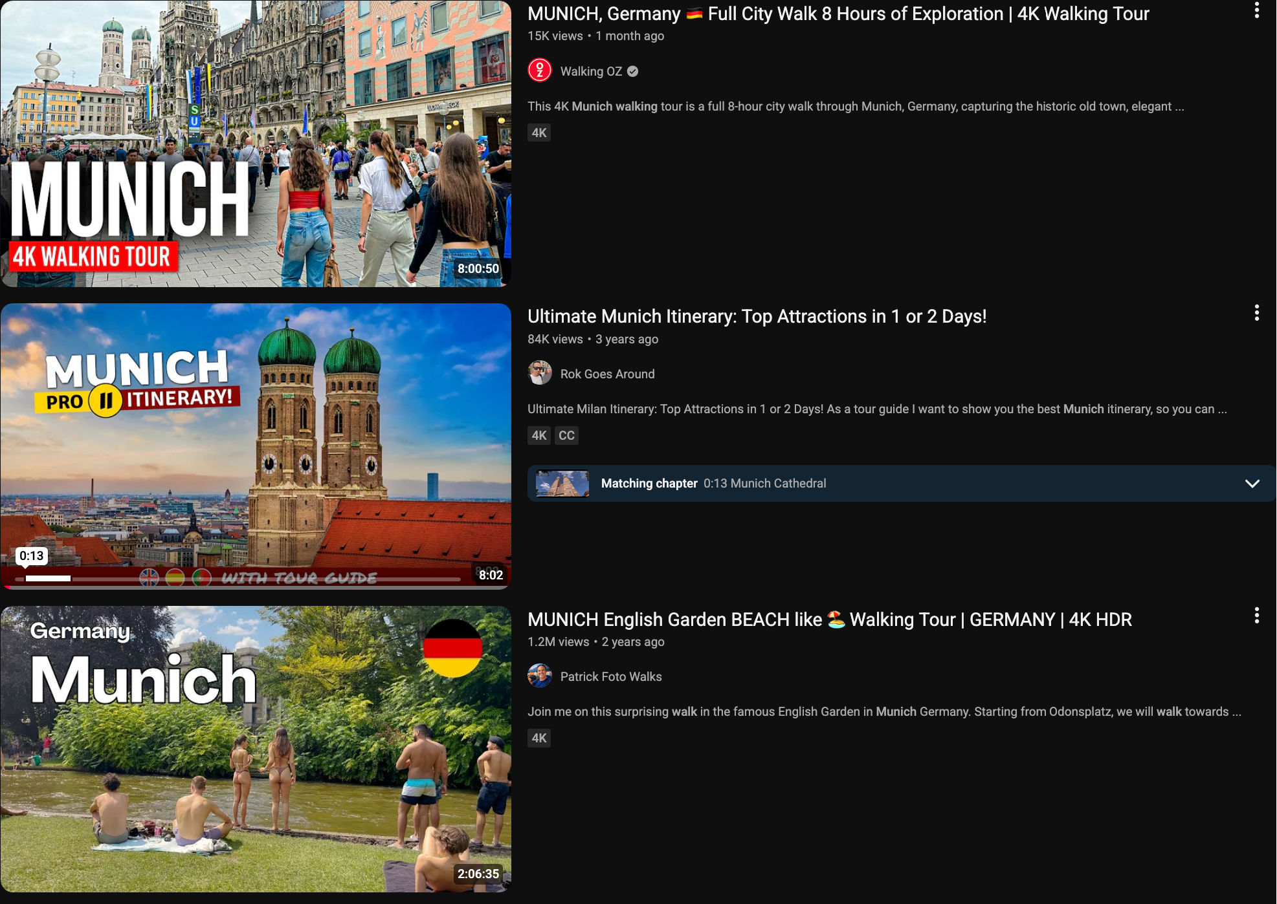This screenshot has width=1277, height=904.
Task: Click 4K badge under Munich Itinerary description
Action: [539, 435]
